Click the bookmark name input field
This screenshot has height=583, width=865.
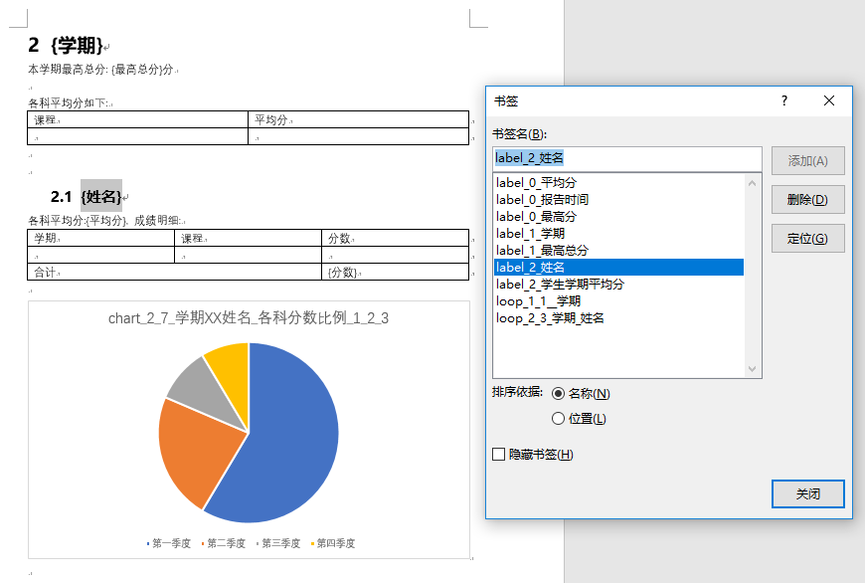tap(626, 158)
